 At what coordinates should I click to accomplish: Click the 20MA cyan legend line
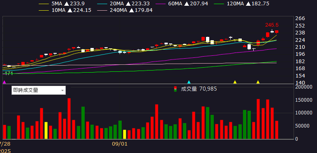click(x=102, y=4)
